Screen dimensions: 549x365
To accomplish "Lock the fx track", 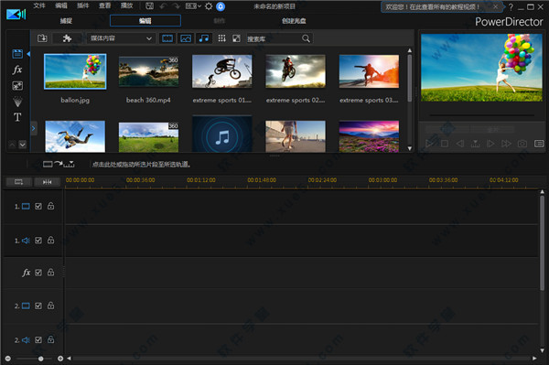I will tap(50, 272).
